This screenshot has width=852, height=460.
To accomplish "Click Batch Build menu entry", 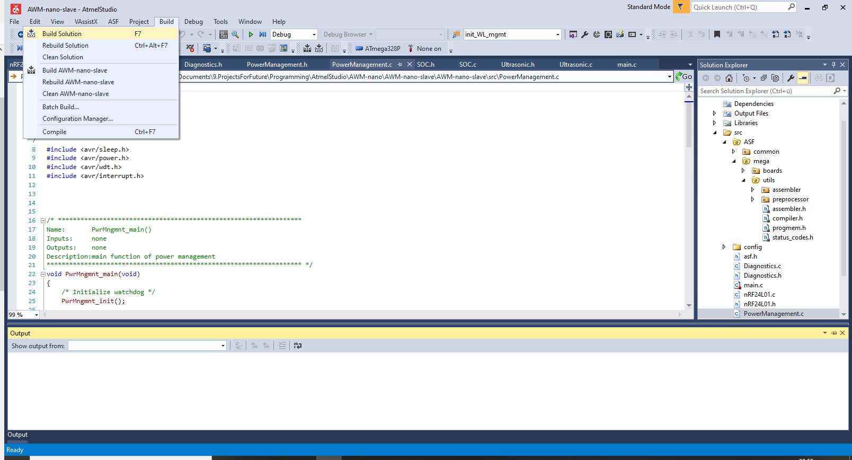I will 101,107.
